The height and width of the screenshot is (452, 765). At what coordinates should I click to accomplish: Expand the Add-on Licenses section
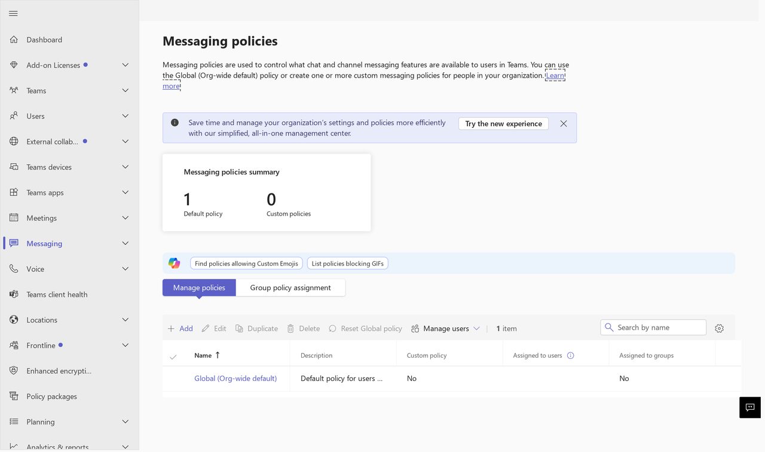125,65
